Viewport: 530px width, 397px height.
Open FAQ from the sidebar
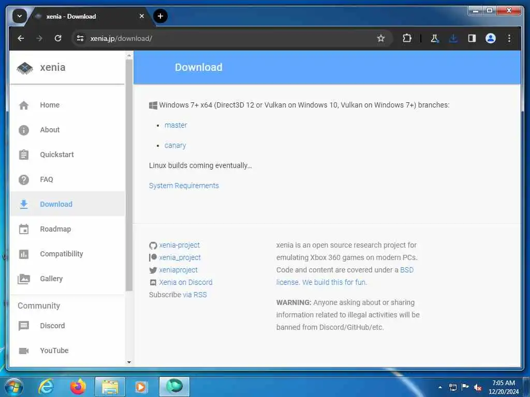click(x=67, y=179)
